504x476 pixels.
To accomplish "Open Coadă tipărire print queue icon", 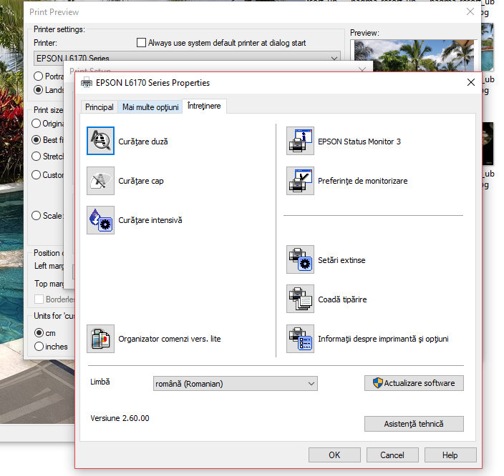I will [x=300, y=299].
